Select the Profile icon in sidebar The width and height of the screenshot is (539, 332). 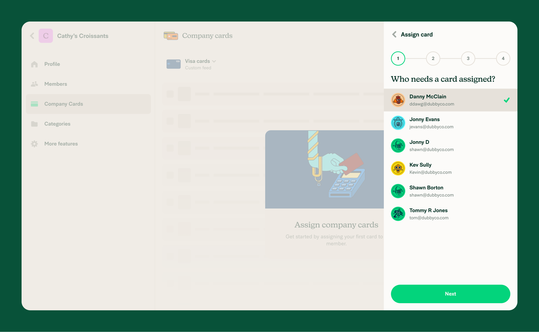pyautogui.click(x=35, y=64)
